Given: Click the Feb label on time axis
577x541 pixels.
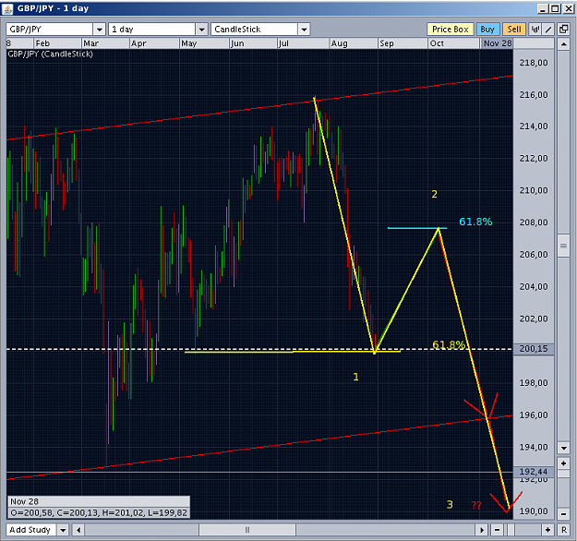Looking at the screenshot, I should pos(42,43).
